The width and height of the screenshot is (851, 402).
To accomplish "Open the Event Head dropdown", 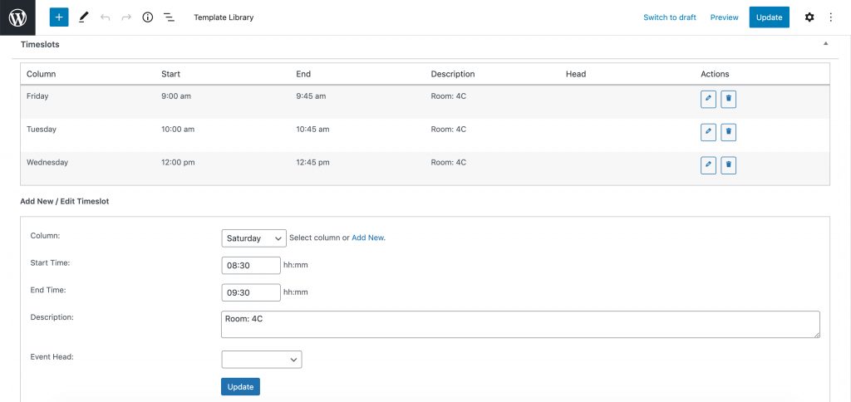I will [x=262, y=360].
